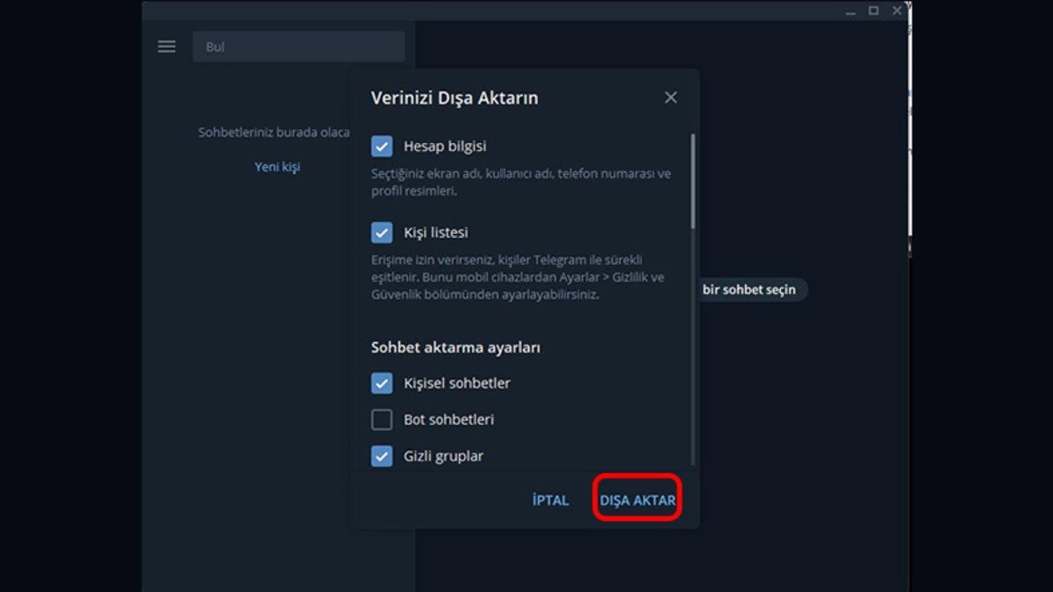
Task: Click the 'Sohbetleriniz burada olacak' empty chat text
Action: 274,132
